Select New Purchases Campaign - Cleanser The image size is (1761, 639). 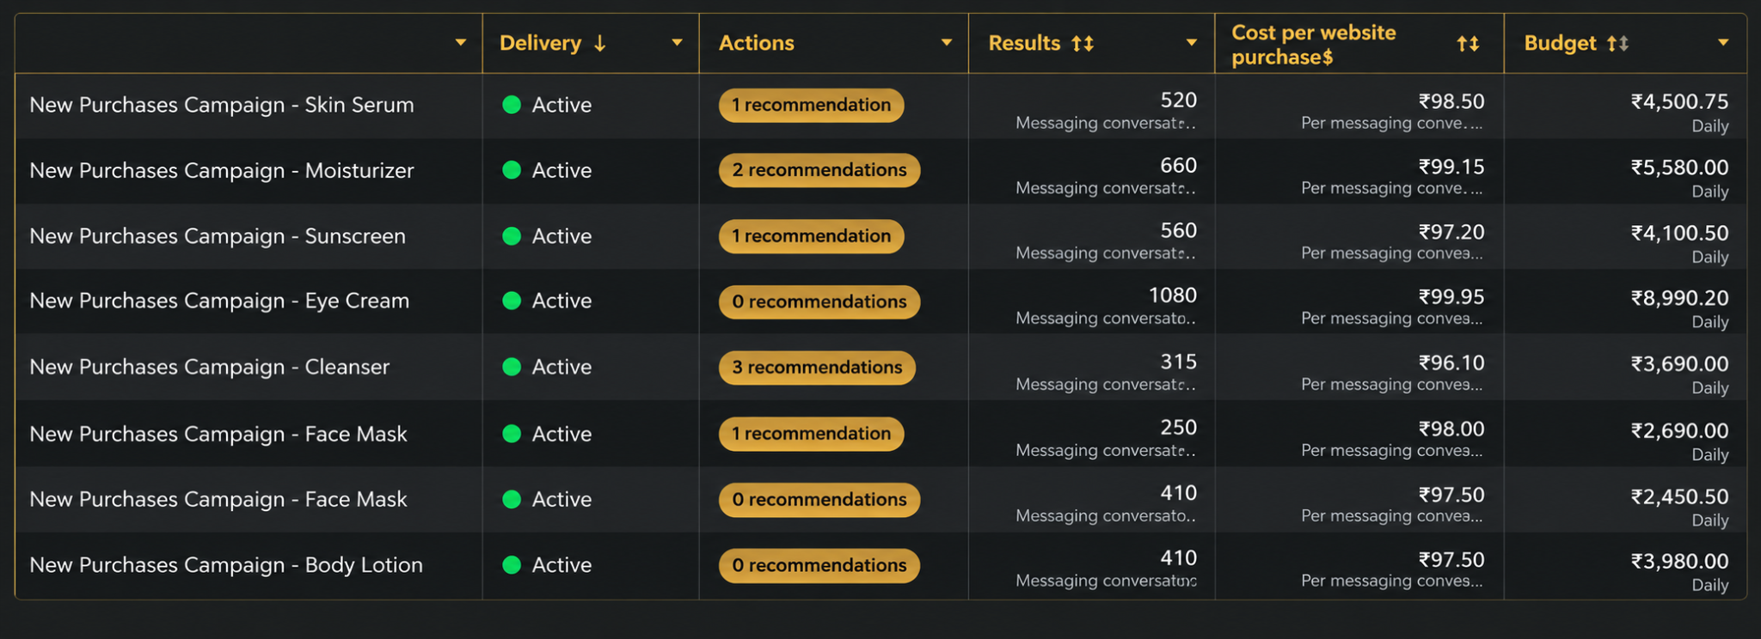click(x=209, y=367)
